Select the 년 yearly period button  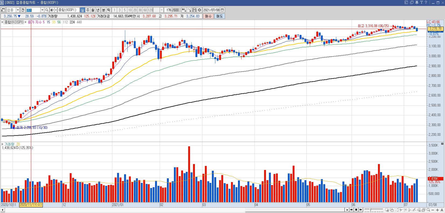pyautogui.click(x=98, y=10)
